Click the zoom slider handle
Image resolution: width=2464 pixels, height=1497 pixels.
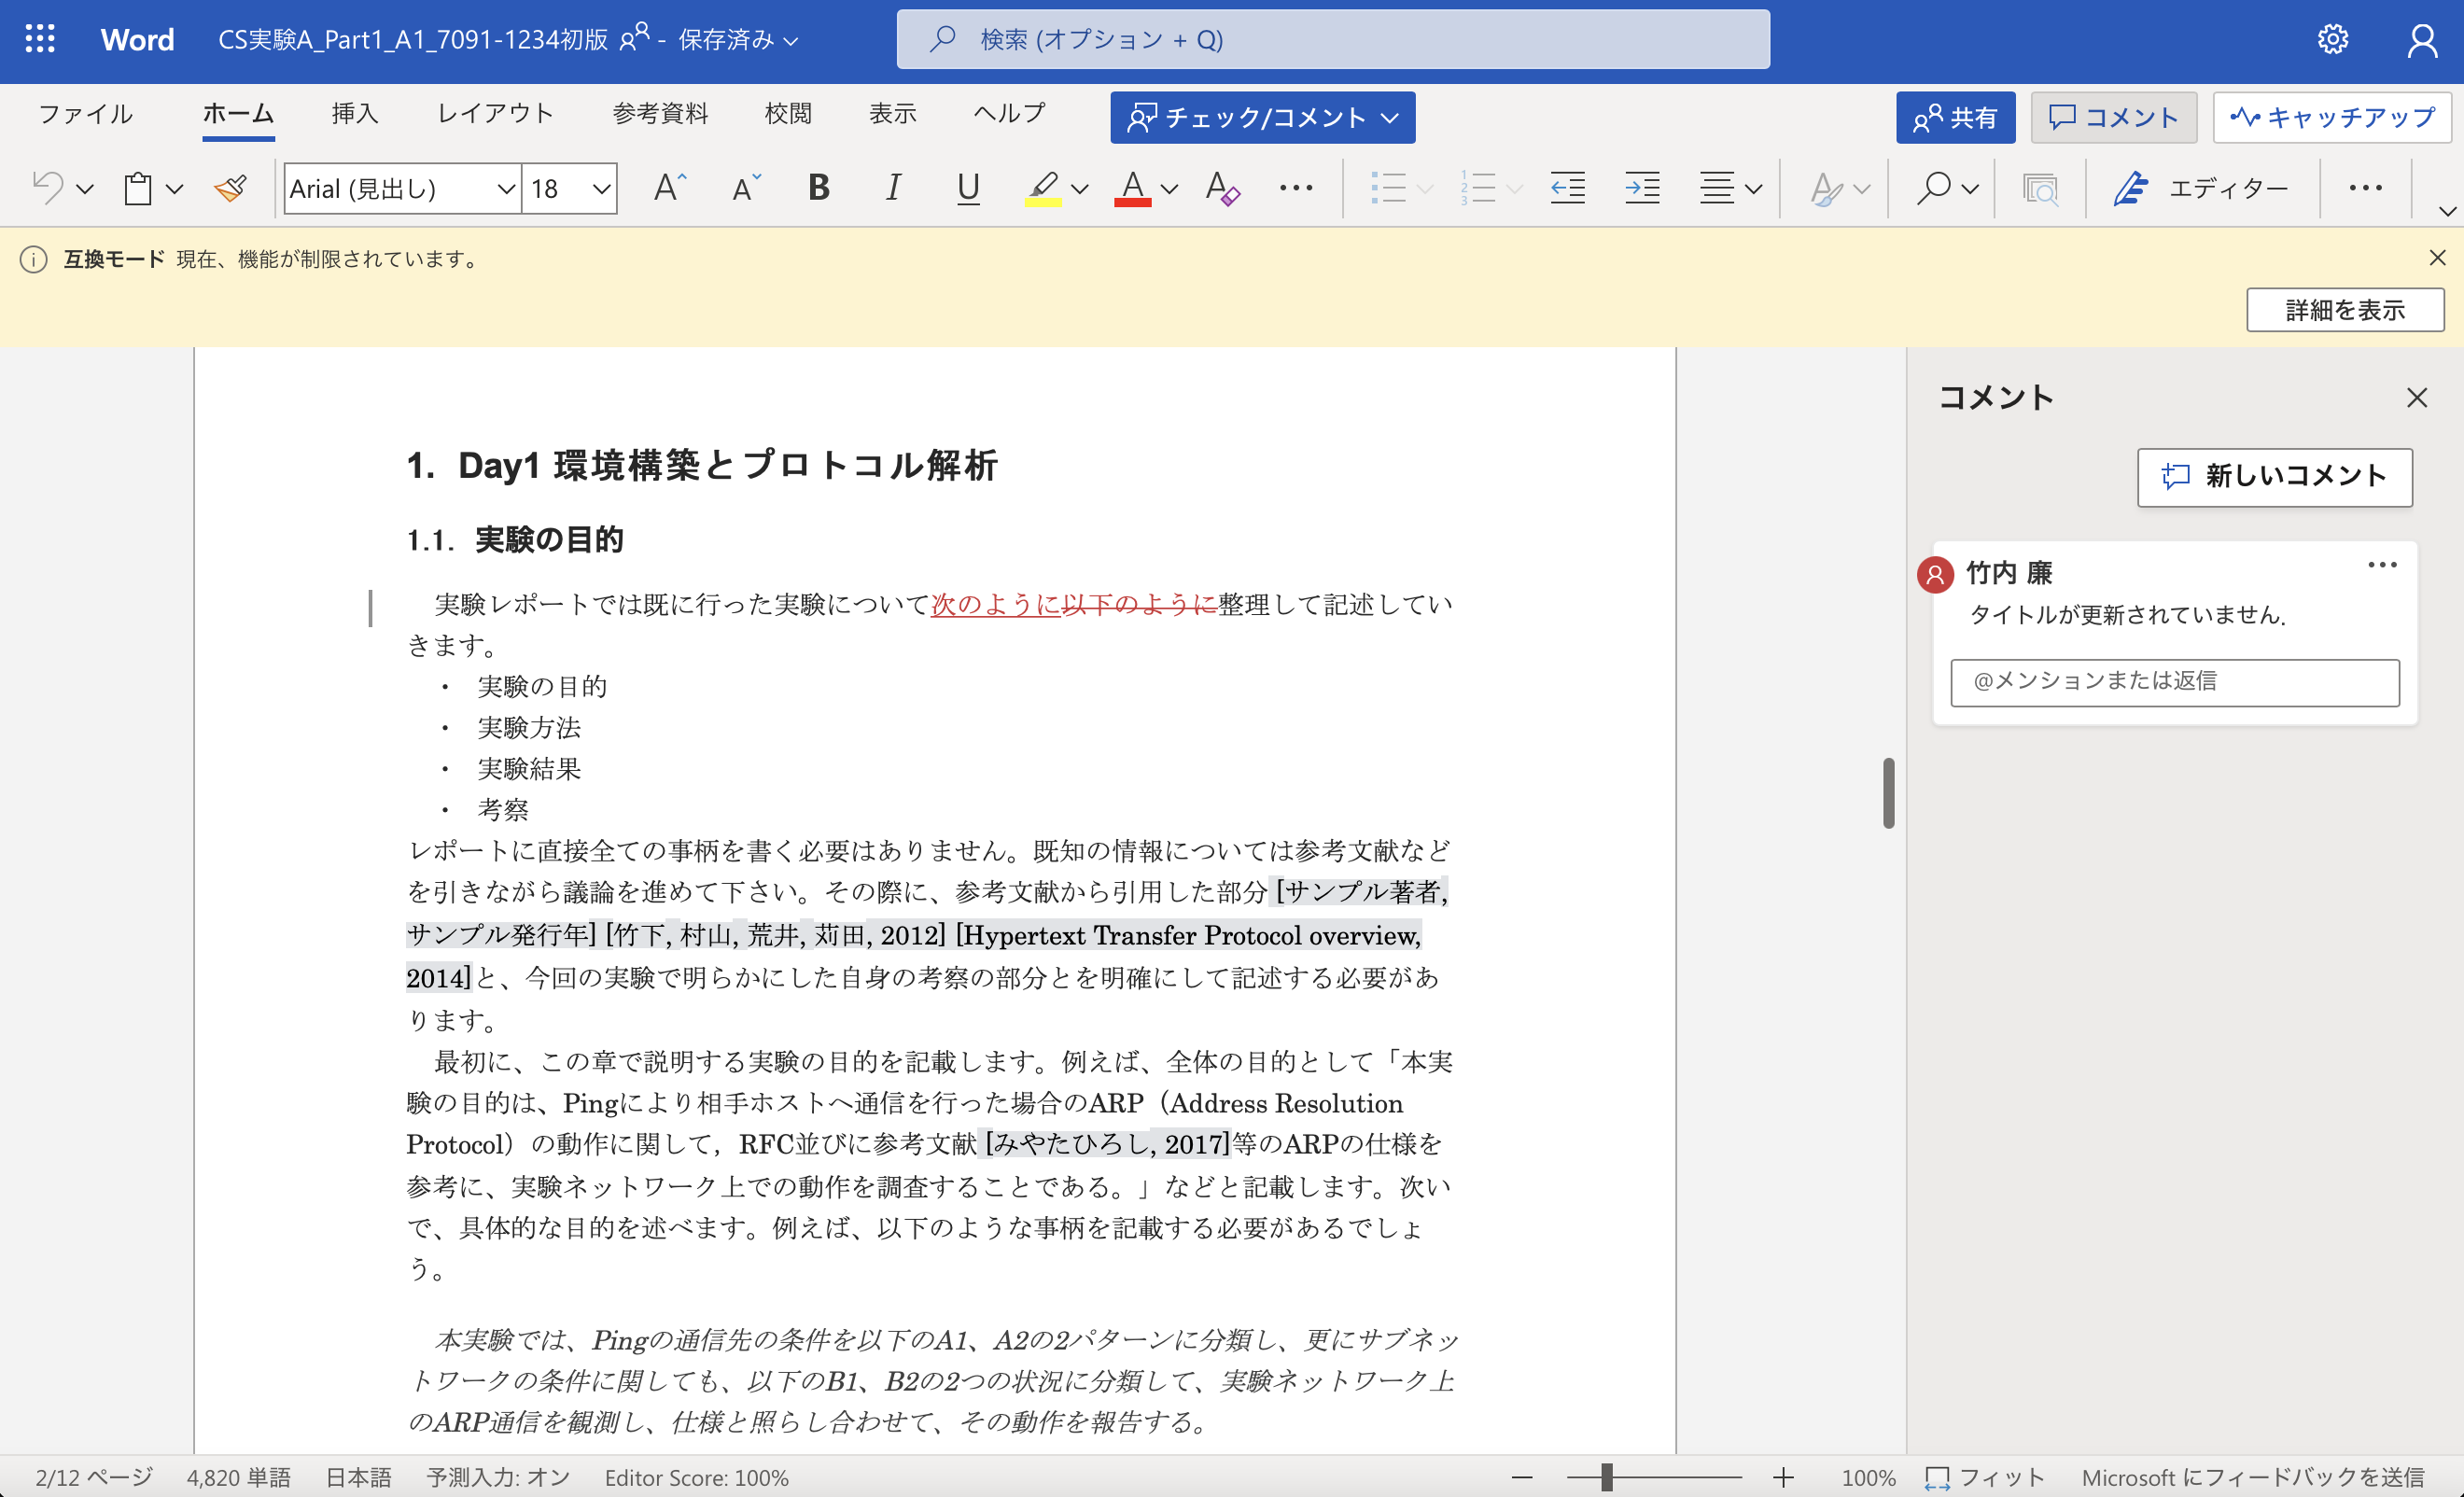tap(1607, 1477)
